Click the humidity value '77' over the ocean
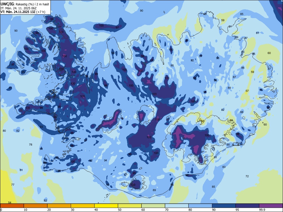Screen dimensions: 283x212 (x=13, y=185)
